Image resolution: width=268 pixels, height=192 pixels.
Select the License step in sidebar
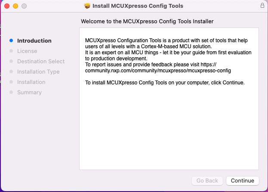27,51
